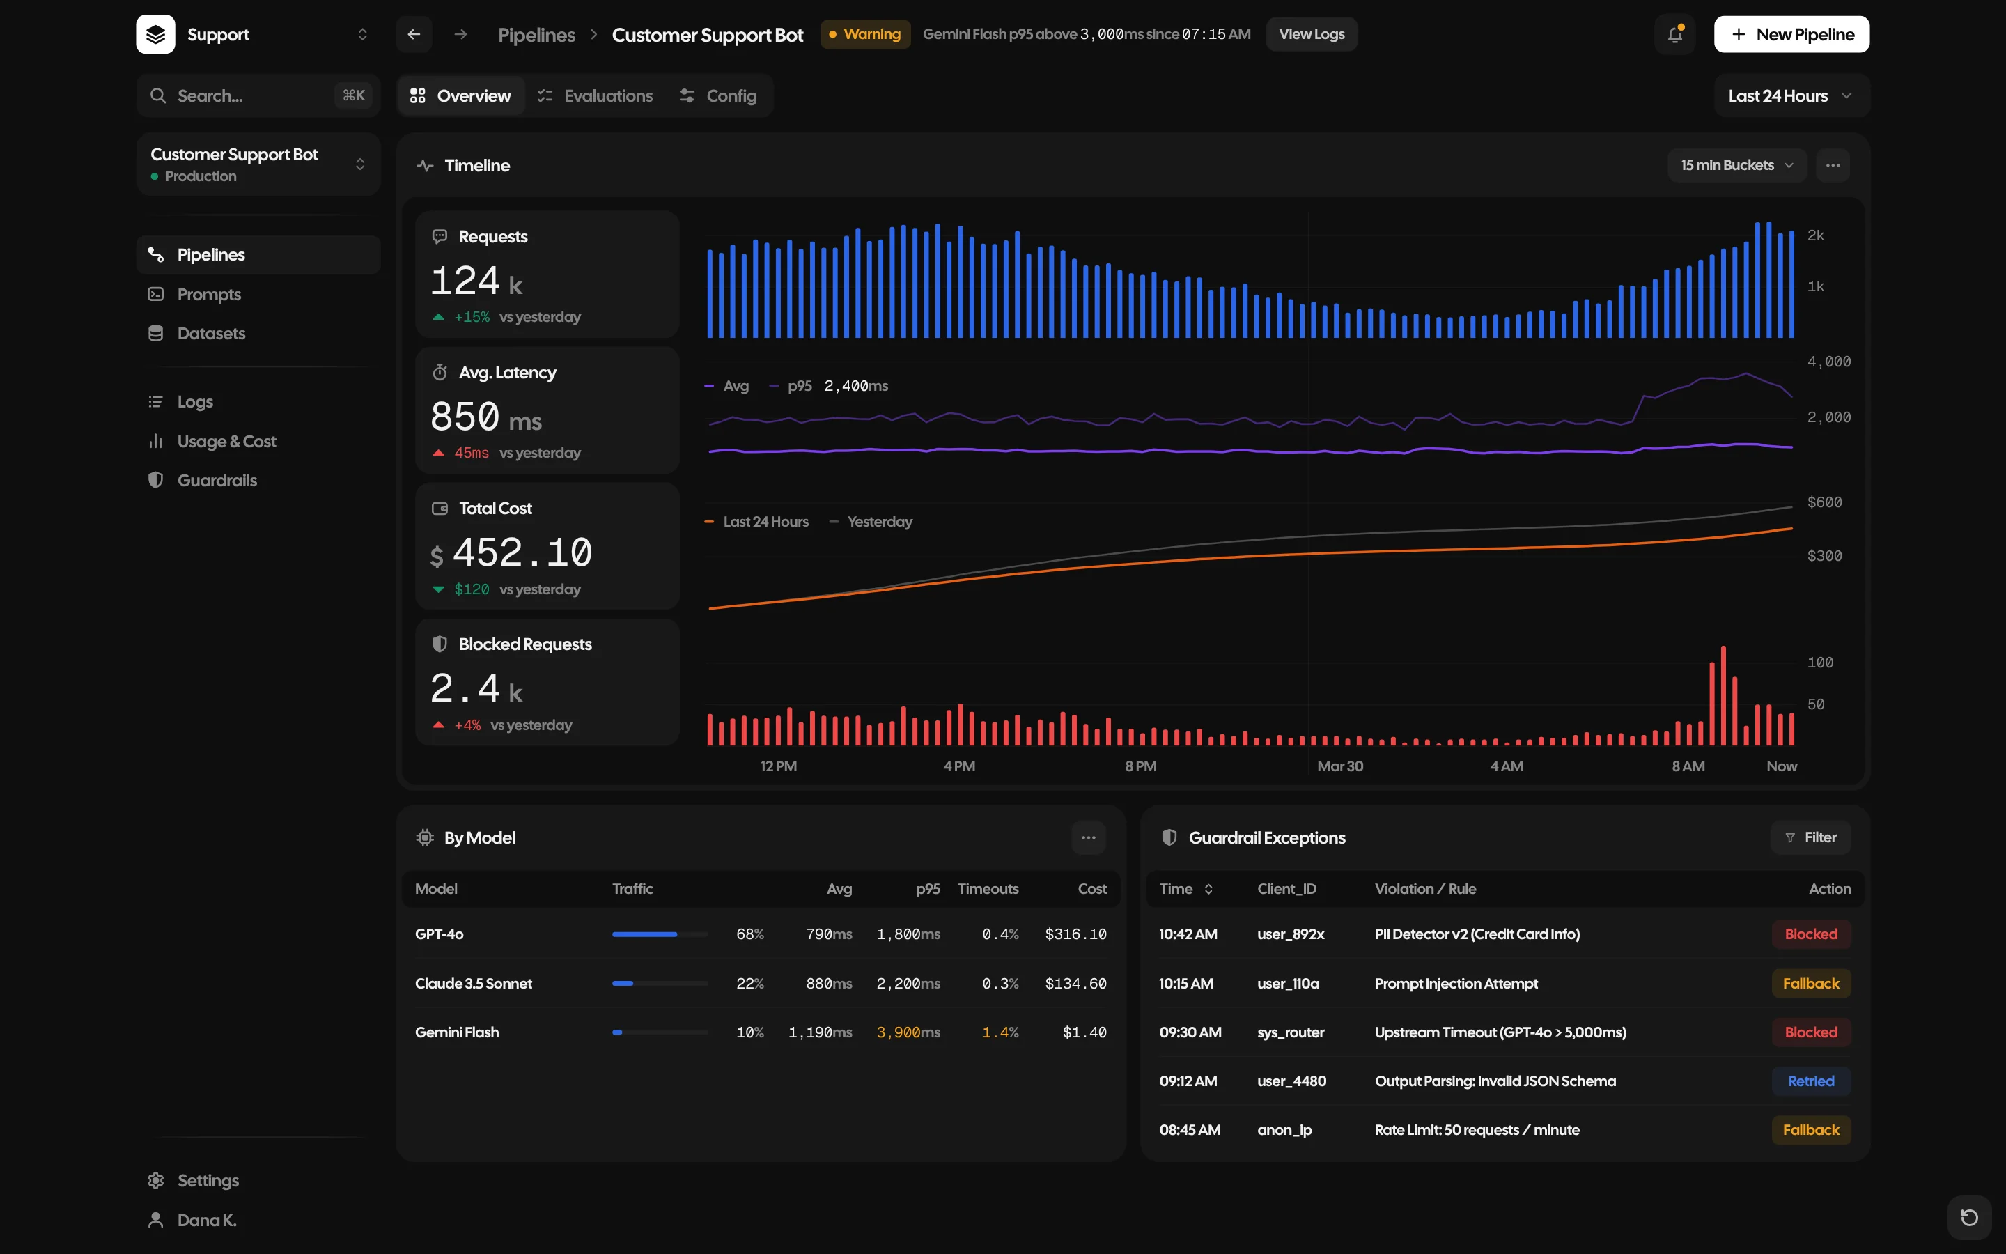Viewport: 2006px width, 1254px height.
Task: Open Pipelines in the sidebar
Action: 258,254
